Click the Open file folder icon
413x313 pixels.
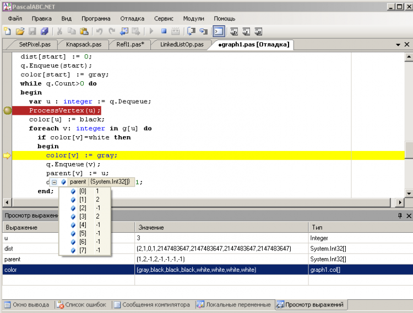(20, 31)
